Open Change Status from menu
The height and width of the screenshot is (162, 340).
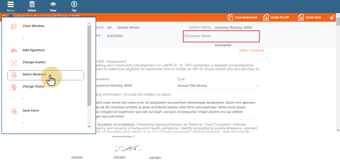(x=33, y=86)
